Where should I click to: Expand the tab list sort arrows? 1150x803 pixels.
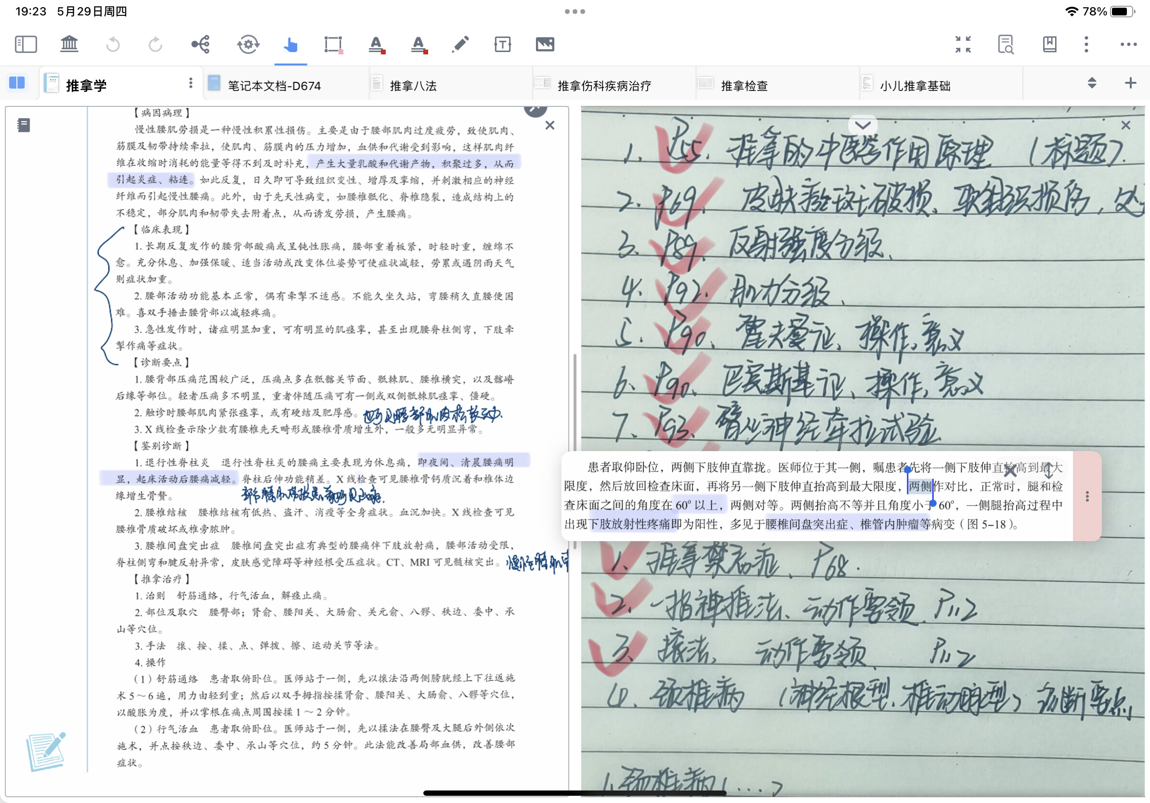point(1092,83)
